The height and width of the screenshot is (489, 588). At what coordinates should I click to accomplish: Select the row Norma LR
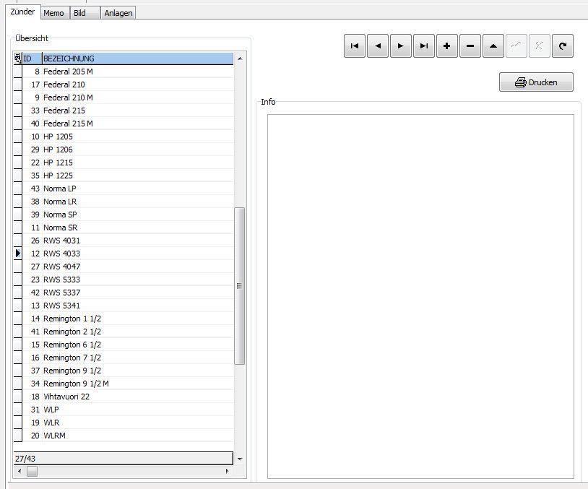click(124, 202)
